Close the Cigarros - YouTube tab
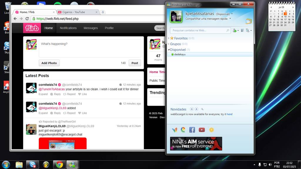 (96, 12)
